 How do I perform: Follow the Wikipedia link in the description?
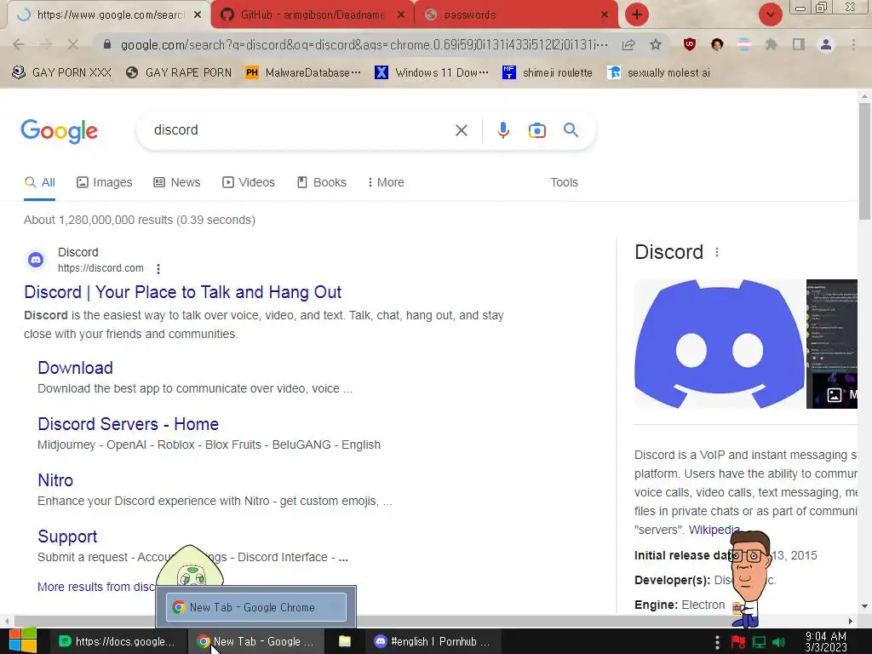(x=714, y=530)
